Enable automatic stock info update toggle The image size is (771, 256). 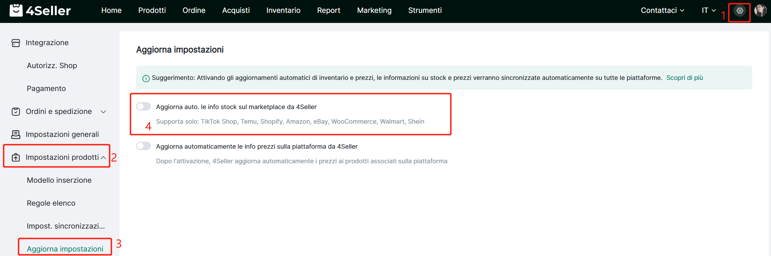(143, 106)
